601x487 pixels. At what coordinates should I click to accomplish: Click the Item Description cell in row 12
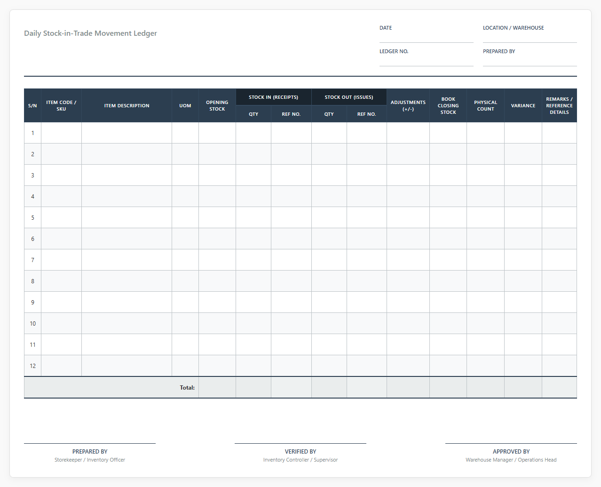(127, 366)
